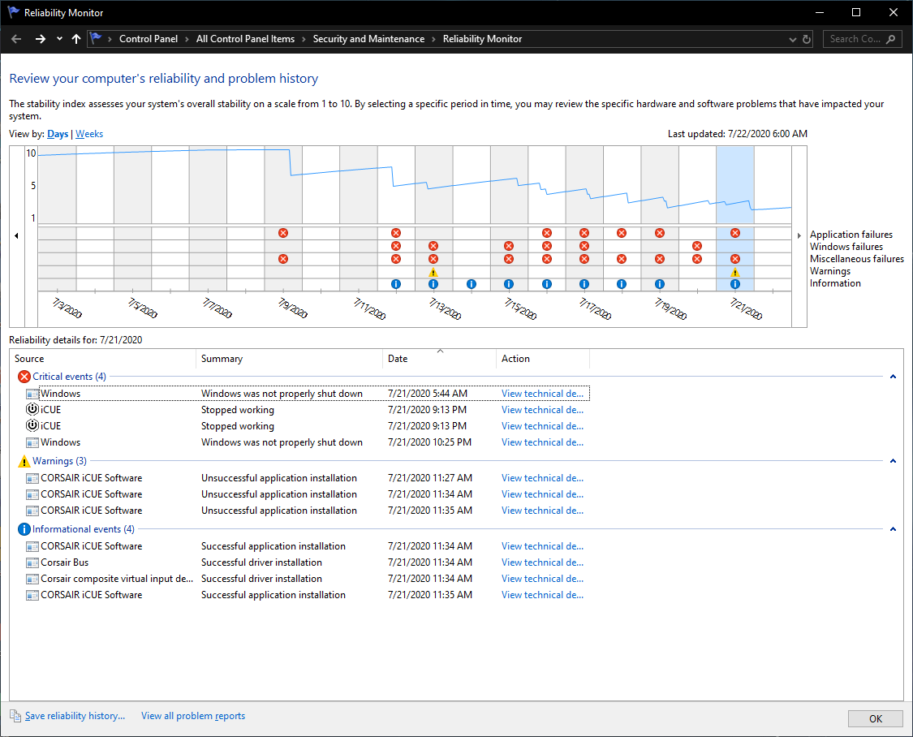The image size is (913, 737).
Task: Click Save reliability history link
Action: coord(75,716)
